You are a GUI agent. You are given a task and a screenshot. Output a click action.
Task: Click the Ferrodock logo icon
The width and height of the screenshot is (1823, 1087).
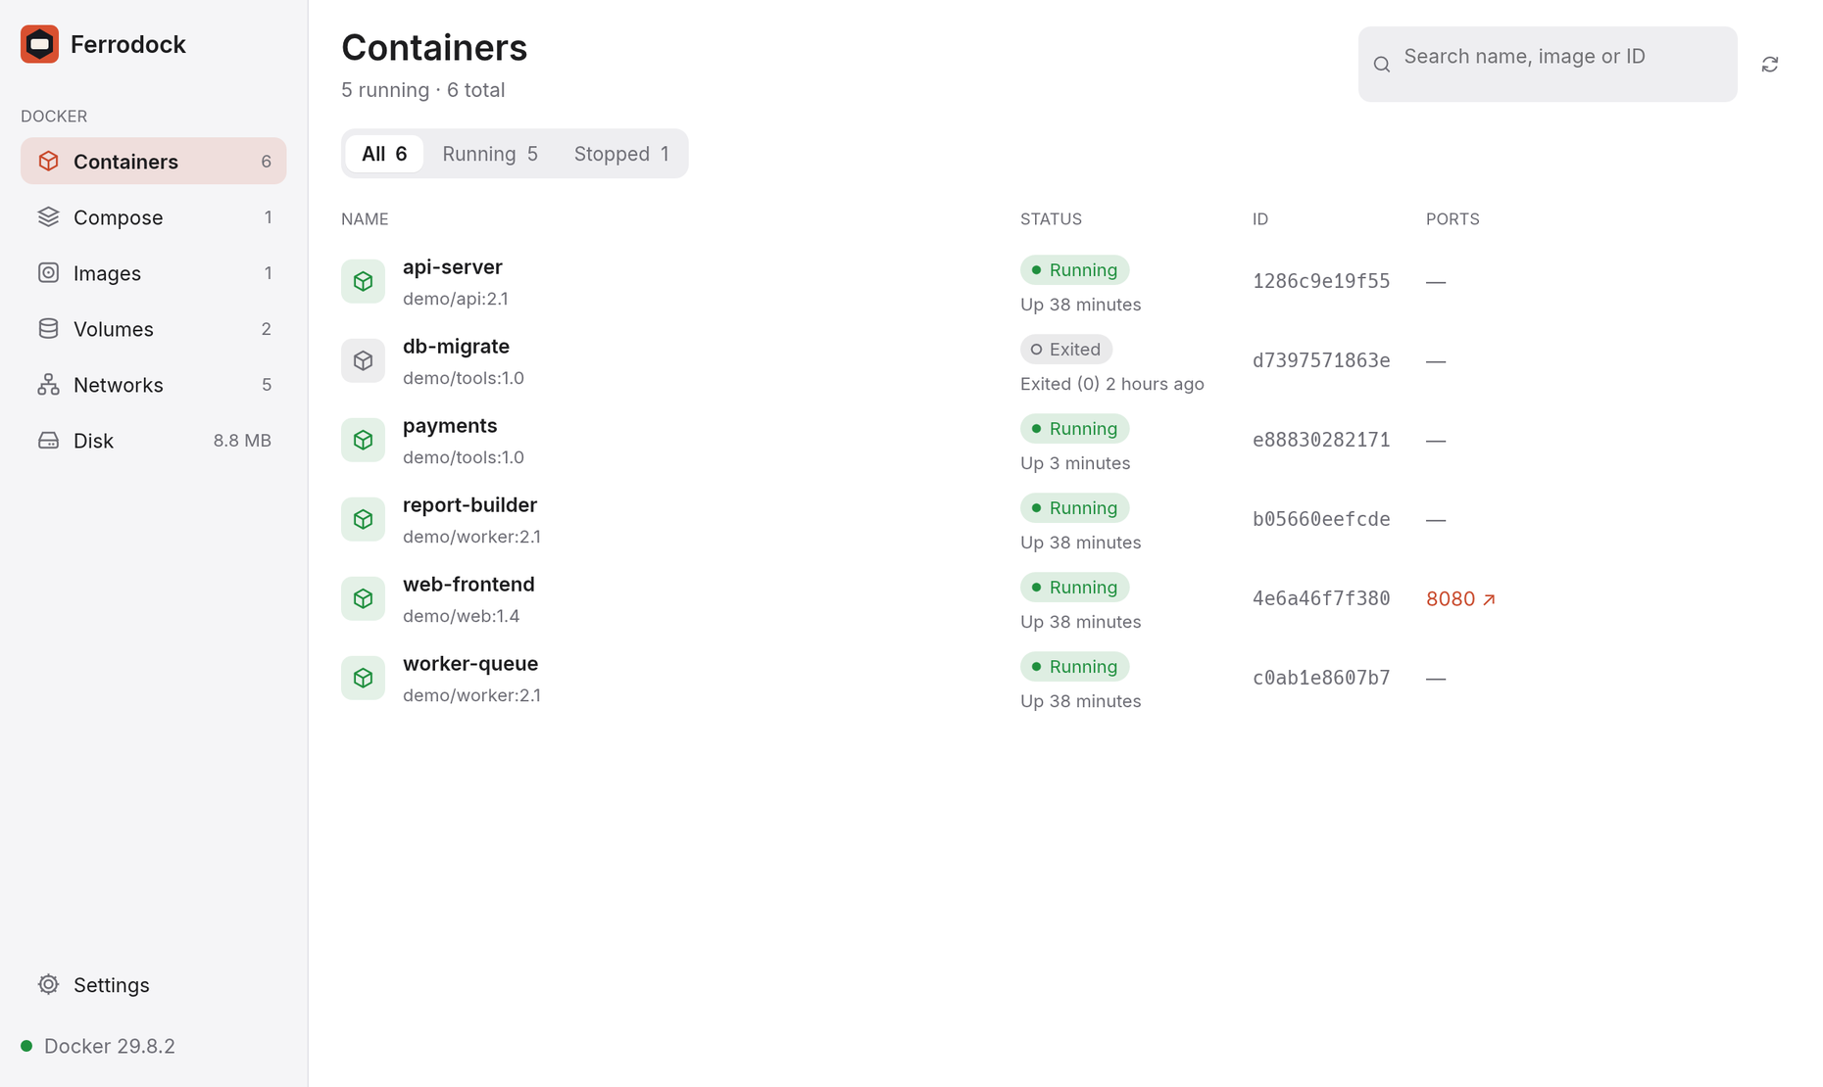[x=39, y=44]
